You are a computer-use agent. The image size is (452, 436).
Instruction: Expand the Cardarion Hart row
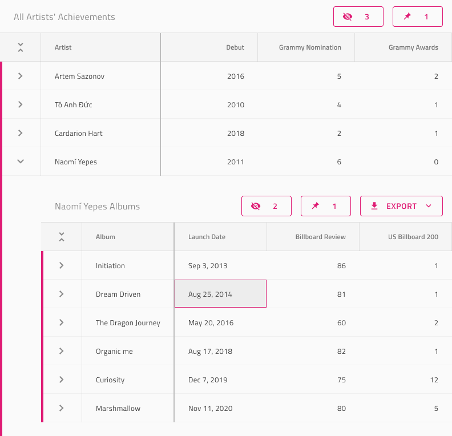coord(21,133)
